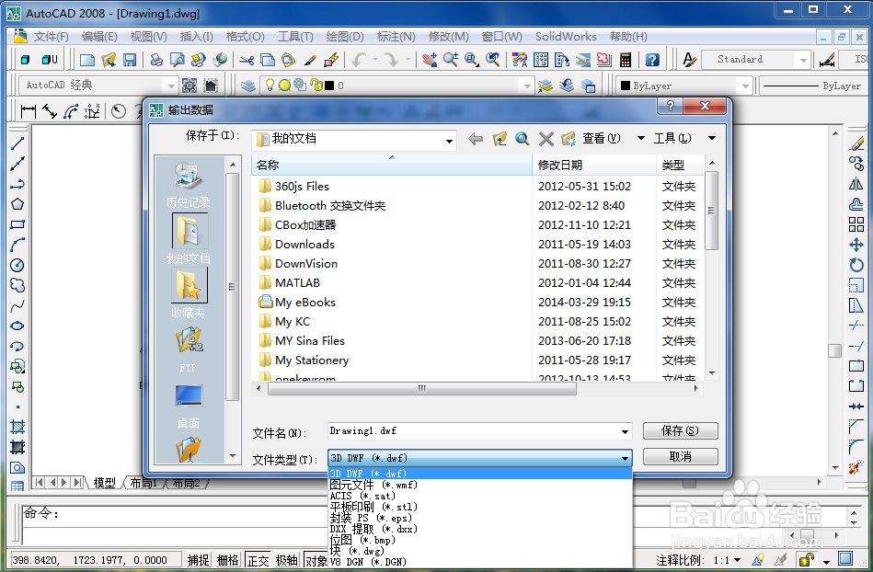Open History shortcut in dialog sidebar
873x572 pixels.
pos(189,185)
